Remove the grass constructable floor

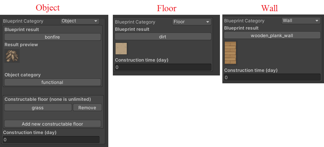point(87,107)
